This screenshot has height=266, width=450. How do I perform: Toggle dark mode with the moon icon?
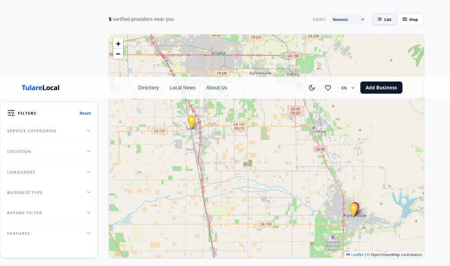click(x=312, y=88)
